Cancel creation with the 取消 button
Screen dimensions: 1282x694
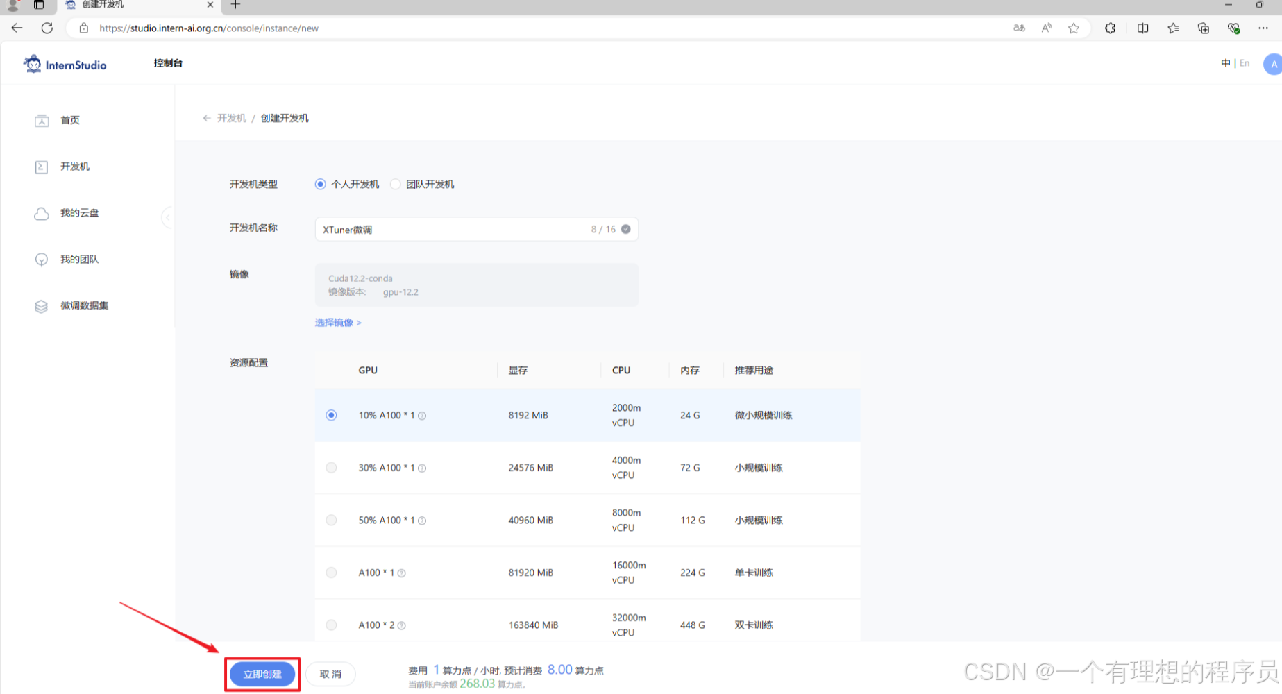pyautogui.click(x=330, y=673)
